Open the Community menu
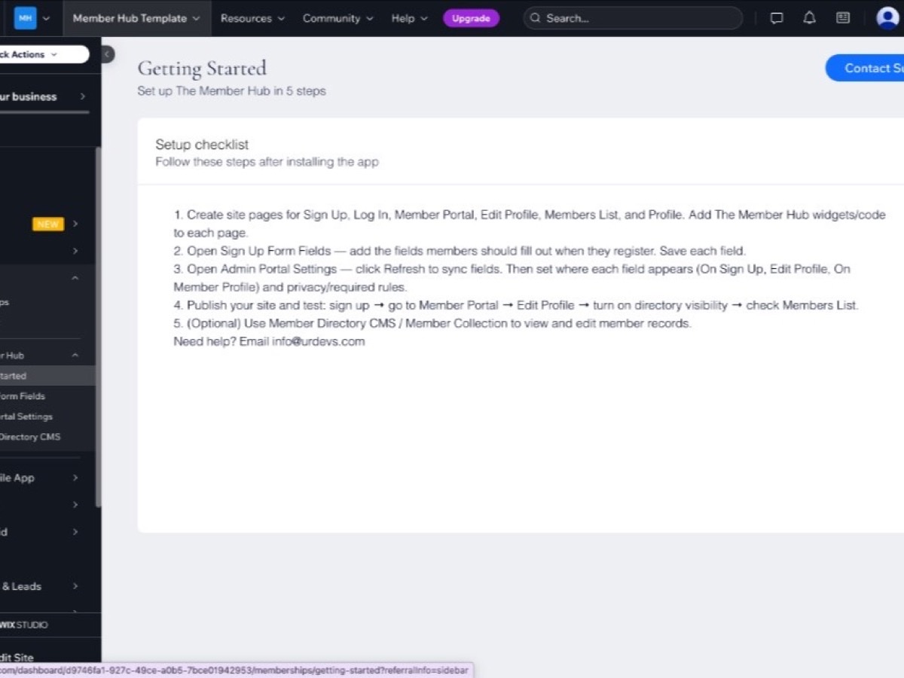904x678 pixels. (337, 18)
